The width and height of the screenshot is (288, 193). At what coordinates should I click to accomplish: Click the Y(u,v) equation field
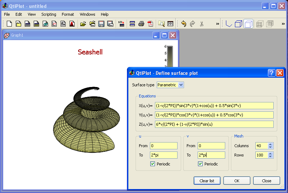click(214, 115)
